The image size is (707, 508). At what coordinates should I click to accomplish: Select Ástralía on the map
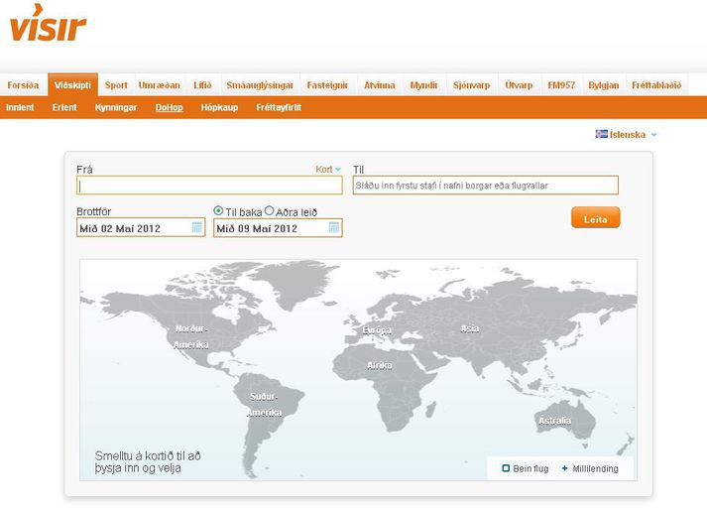554,421
